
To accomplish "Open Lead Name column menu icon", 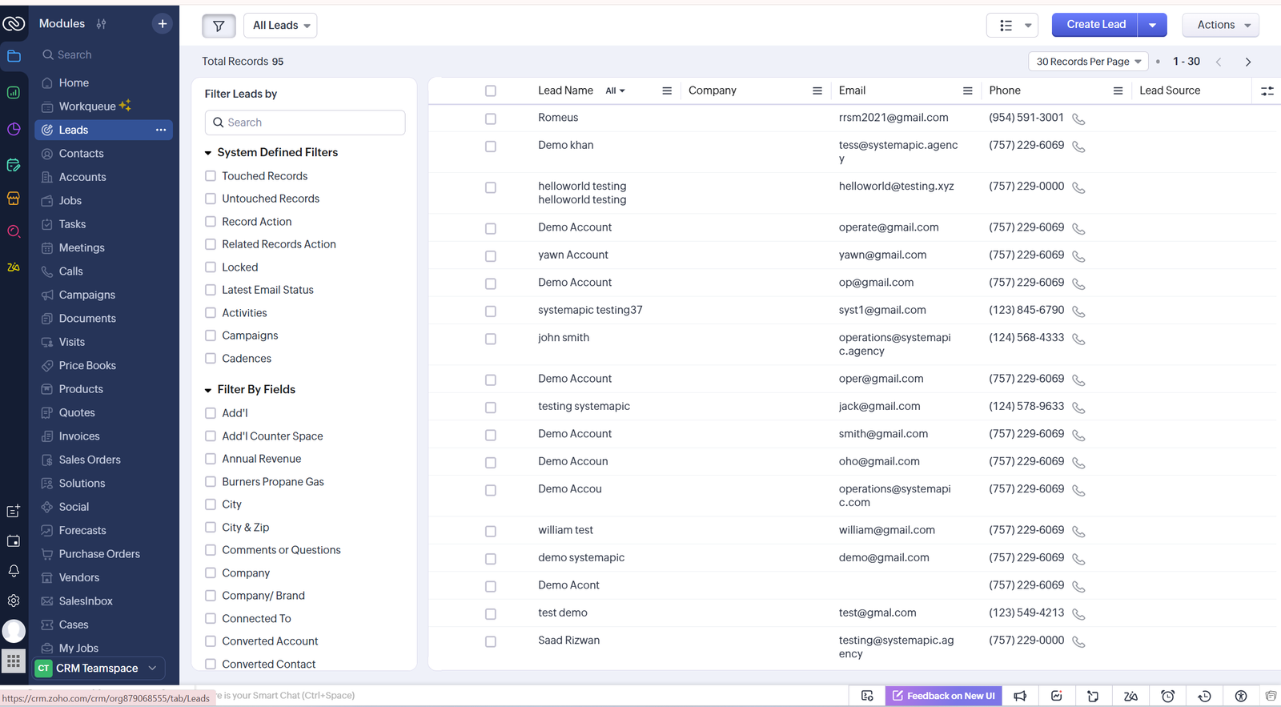I will [x=667, y=91].
